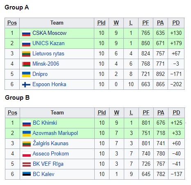Image resolution: width=191 pixels, height=185 pixels.
Task: Follow the Žalgiris Kaunas link
Action: click(x=50, y=143)
